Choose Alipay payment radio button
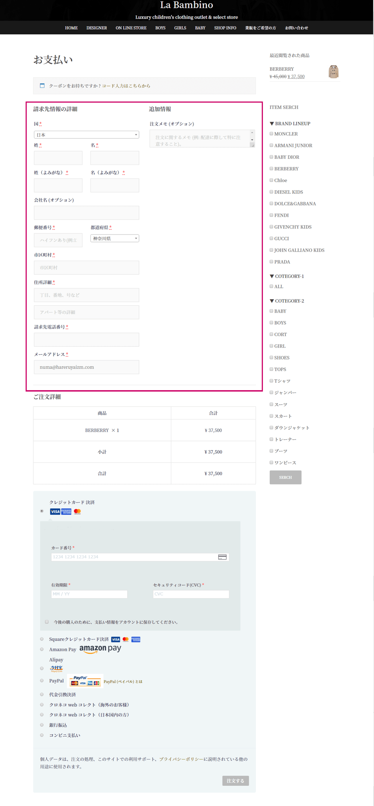This screenshot has width=374, height=806. point(42,668)
